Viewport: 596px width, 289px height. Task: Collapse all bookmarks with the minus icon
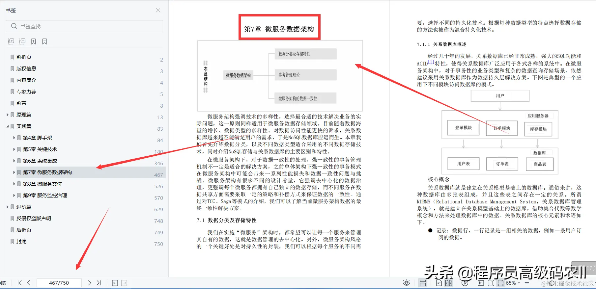click(22, 41)
